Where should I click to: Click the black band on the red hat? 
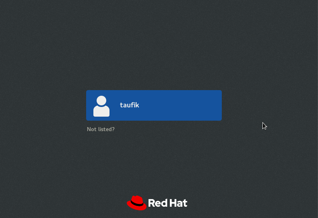[x=137, y=203]
